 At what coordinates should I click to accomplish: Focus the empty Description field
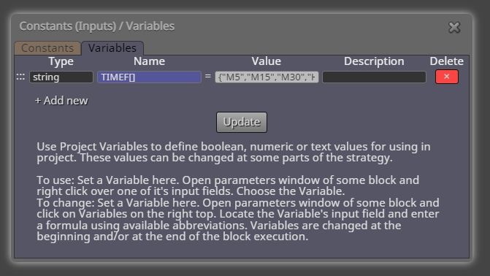374,77
